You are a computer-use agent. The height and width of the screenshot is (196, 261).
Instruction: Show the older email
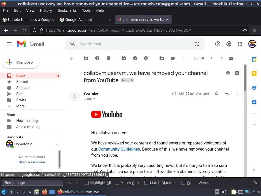(221, 58)
